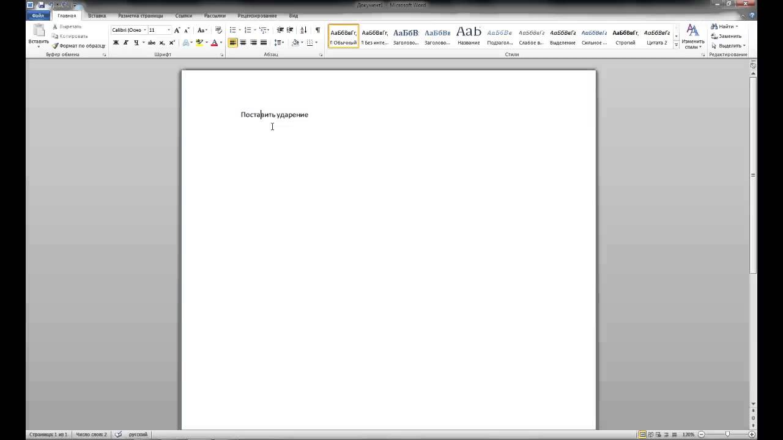This screenshot has width=783, height=440.
Task: Activate Format Painter (Формат по образцу)
Action: pyautogui.click(x=78, y=46)
